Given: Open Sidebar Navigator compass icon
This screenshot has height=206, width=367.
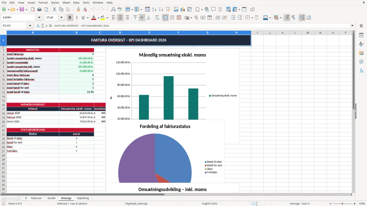Looking at the screenshot, I should 361,62.
